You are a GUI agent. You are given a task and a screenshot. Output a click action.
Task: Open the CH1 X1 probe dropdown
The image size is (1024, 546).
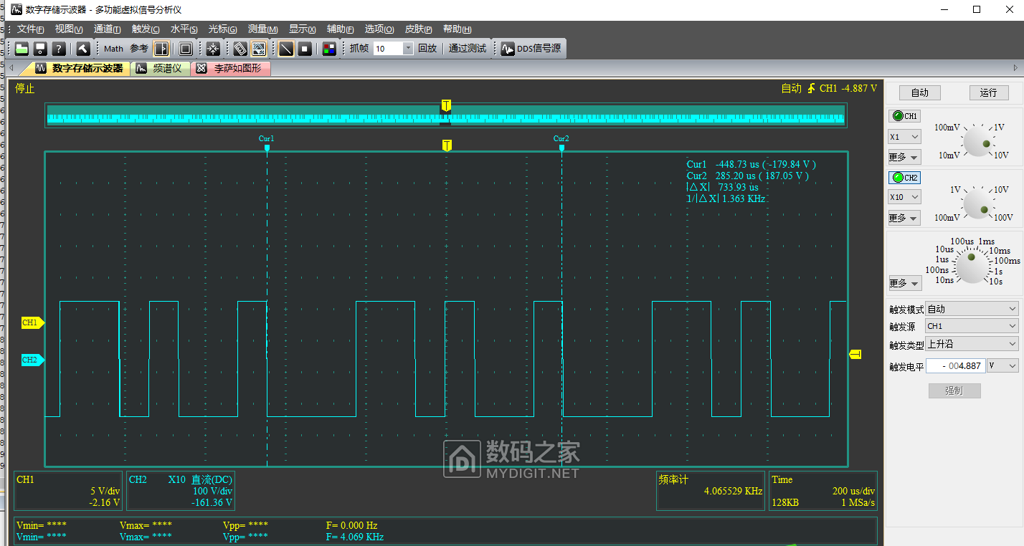tap(904, 137)
